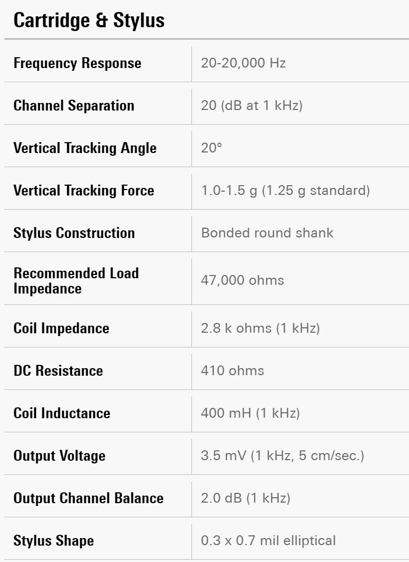Select the 410 ohms value

click(232, 371)
